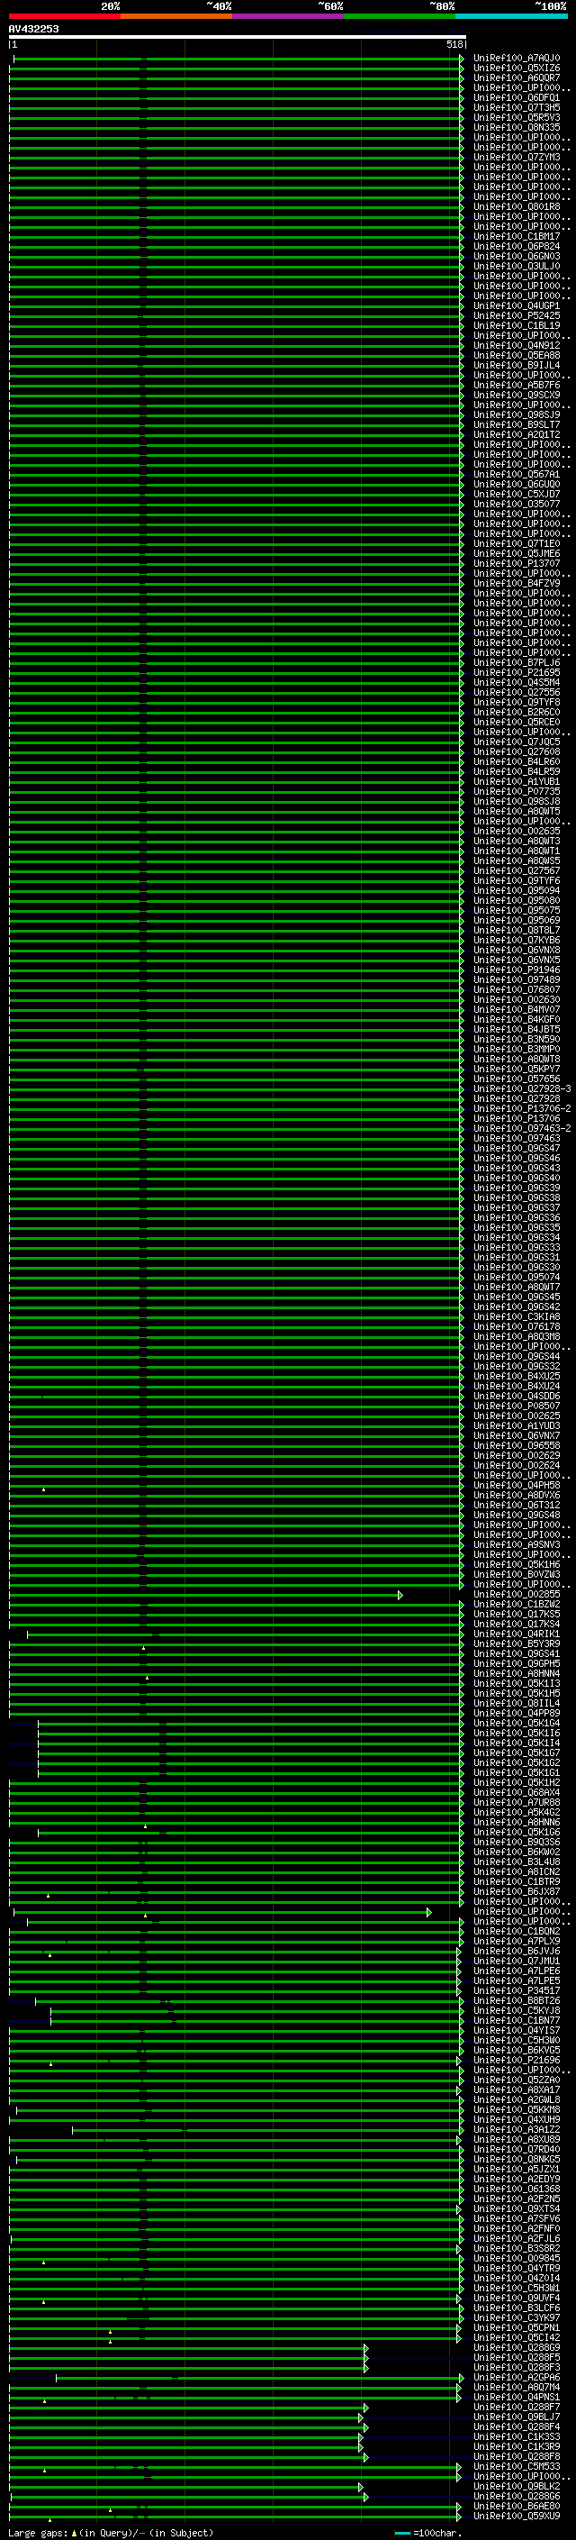This screenshot has width=576, height=2540.
Task: Click the UniRef100_B3L4U8 label
Action: click(517, 1862)
